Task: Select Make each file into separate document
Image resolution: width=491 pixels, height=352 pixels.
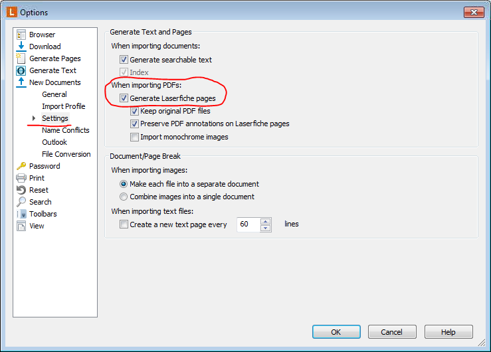Action: [124, 184]
